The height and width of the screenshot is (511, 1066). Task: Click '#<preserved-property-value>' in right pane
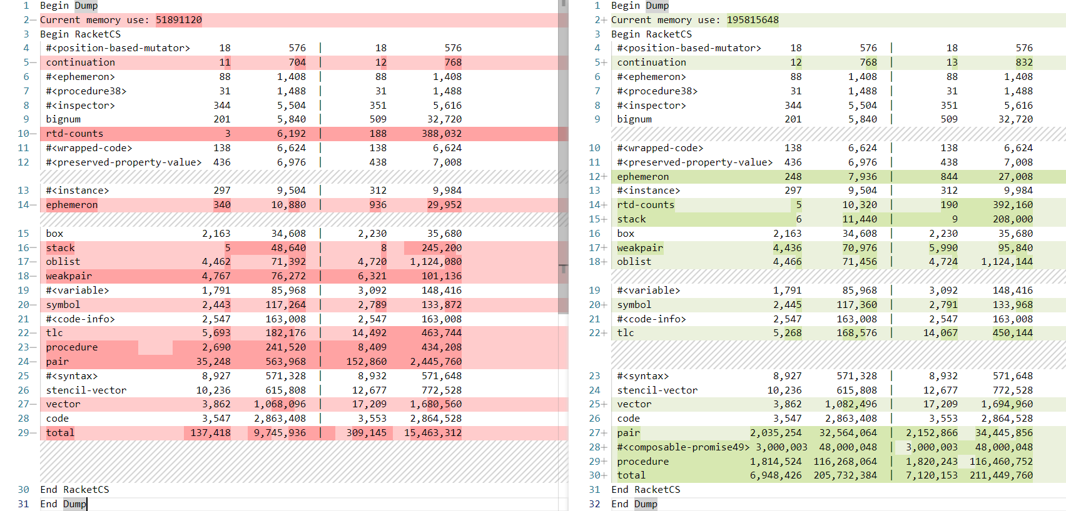[x=695, y=162]
